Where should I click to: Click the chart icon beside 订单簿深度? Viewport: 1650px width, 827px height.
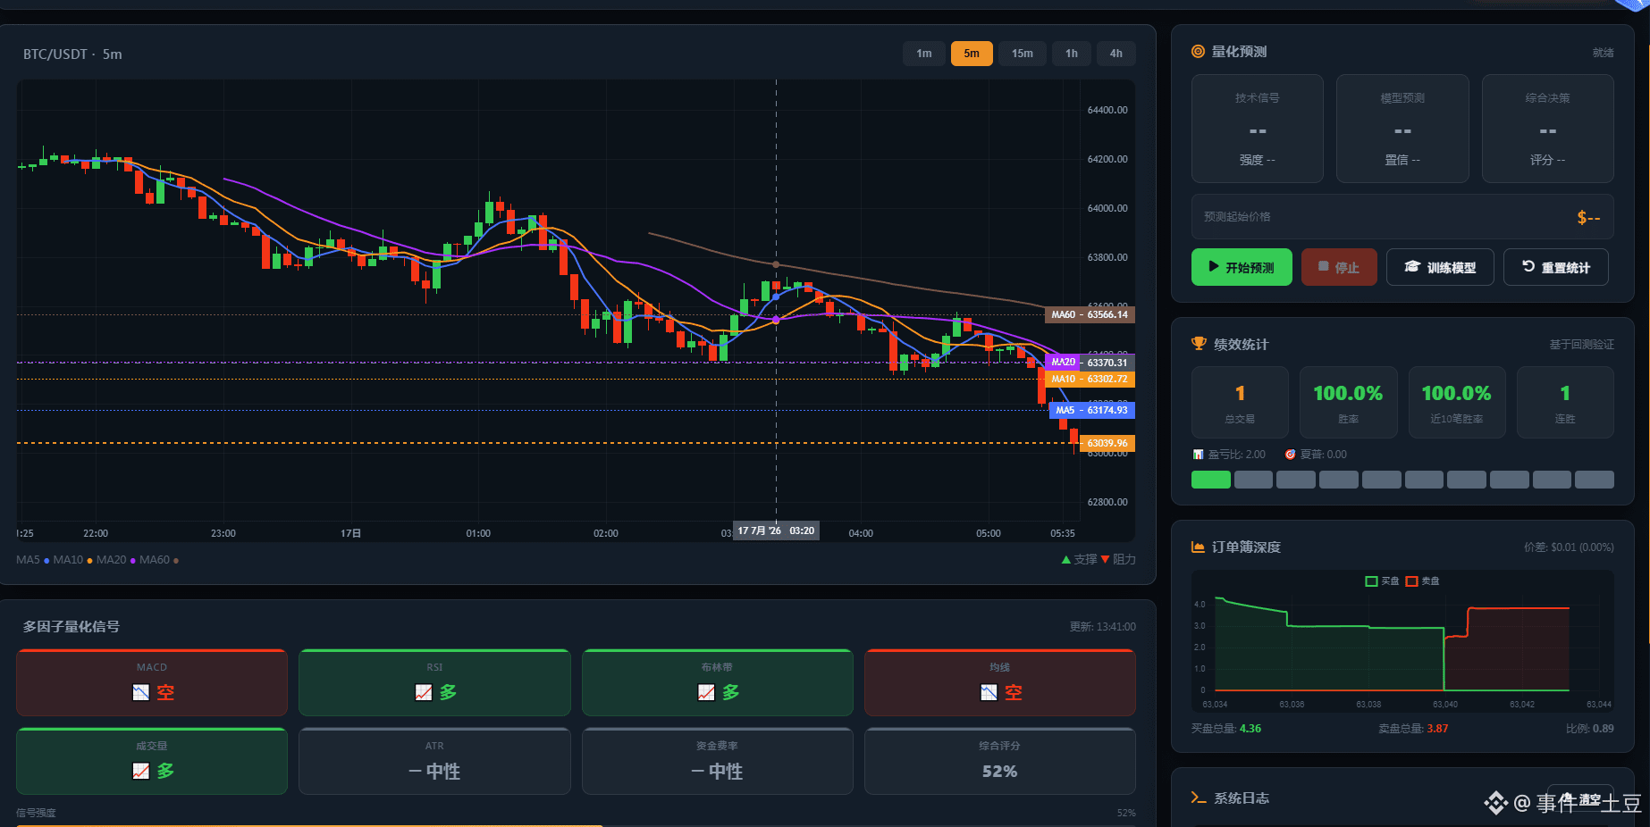click(x=1198, y=547)
